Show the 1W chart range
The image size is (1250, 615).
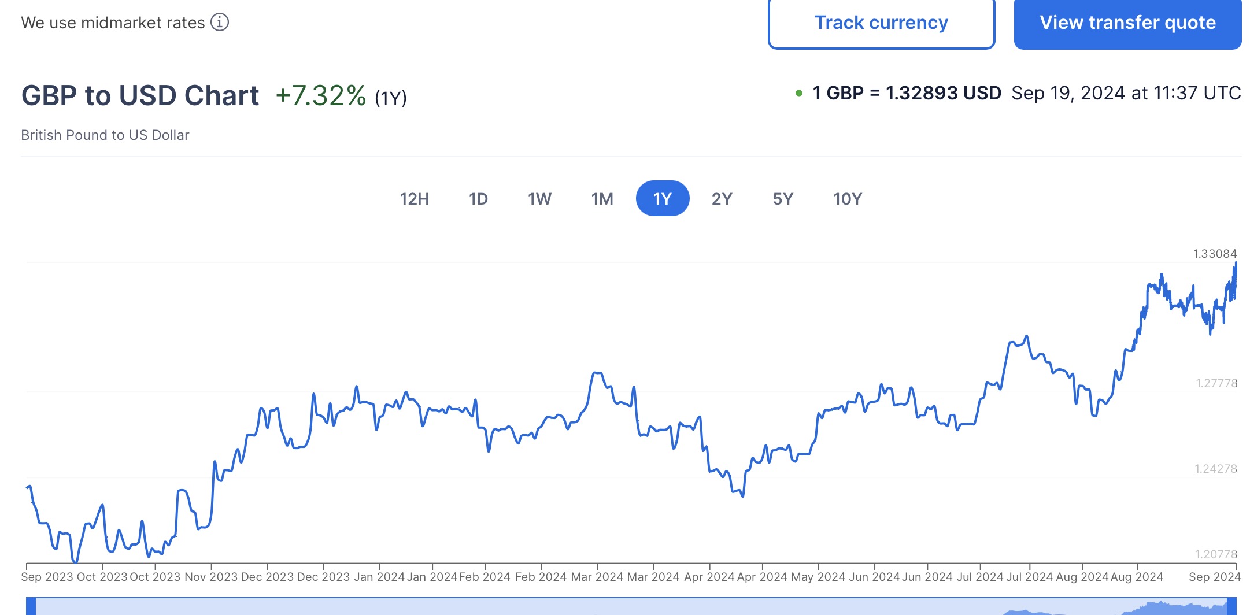[x=539, y=199]
